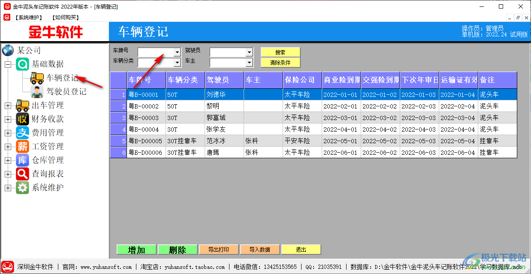
Task: Click the date cell 2022-06-01
Action: pyautogui.click(x=341, y=152)
